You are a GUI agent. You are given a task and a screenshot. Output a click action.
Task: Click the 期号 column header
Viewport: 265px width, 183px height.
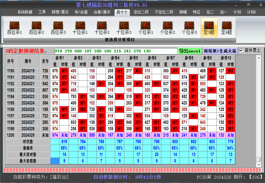[x=28, y=61]
